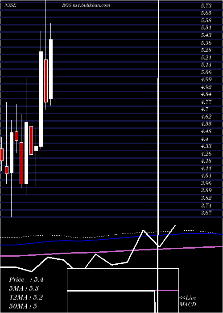Click the 4.77 price axis label

pyautogui.click(x=206, y=102)
